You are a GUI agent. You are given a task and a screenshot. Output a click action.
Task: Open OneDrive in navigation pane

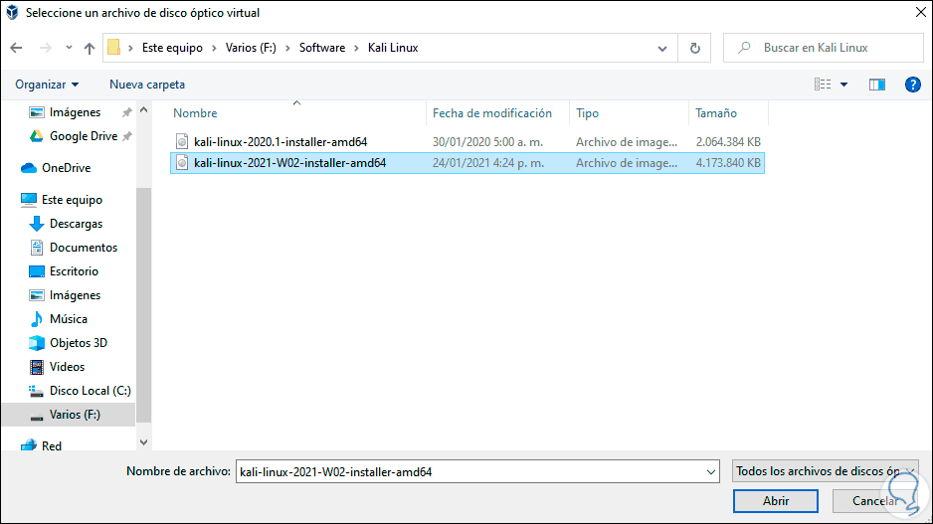(66, 168)
